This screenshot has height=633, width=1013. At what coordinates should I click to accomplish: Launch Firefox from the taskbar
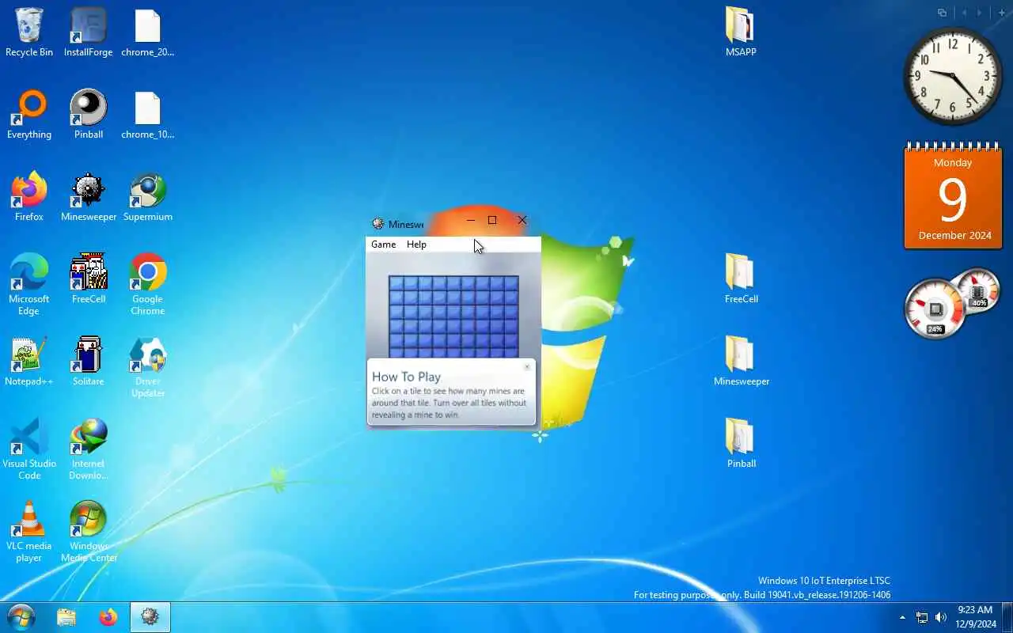click(x=108, y=617)
